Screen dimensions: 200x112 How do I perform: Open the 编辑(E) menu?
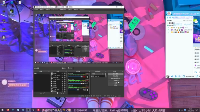click(42, 10)
